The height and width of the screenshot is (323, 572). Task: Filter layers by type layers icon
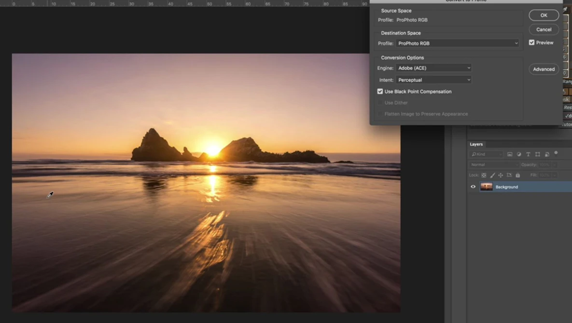(x=528, y=154)
